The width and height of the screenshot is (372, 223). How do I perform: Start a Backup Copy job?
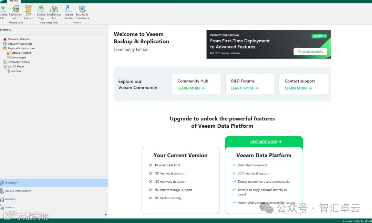point(41,12)
